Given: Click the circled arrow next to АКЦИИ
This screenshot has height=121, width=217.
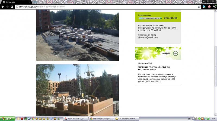Looking at the screenshot, I should pos(175,53).
